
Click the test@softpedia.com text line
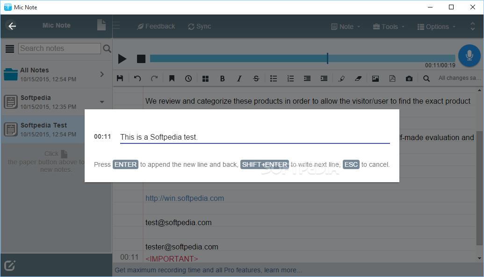[179, 223]
